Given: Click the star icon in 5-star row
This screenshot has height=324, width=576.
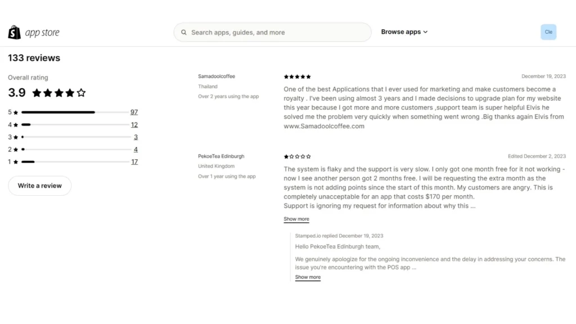Looking at the screenshot, I should point(16,112).
